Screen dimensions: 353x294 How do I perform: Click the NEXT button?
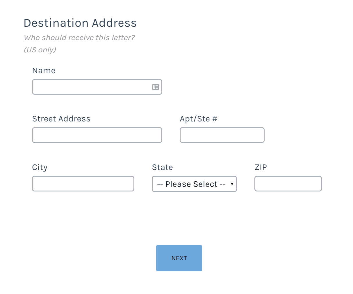pyautogui.click(x=179, y=258)
